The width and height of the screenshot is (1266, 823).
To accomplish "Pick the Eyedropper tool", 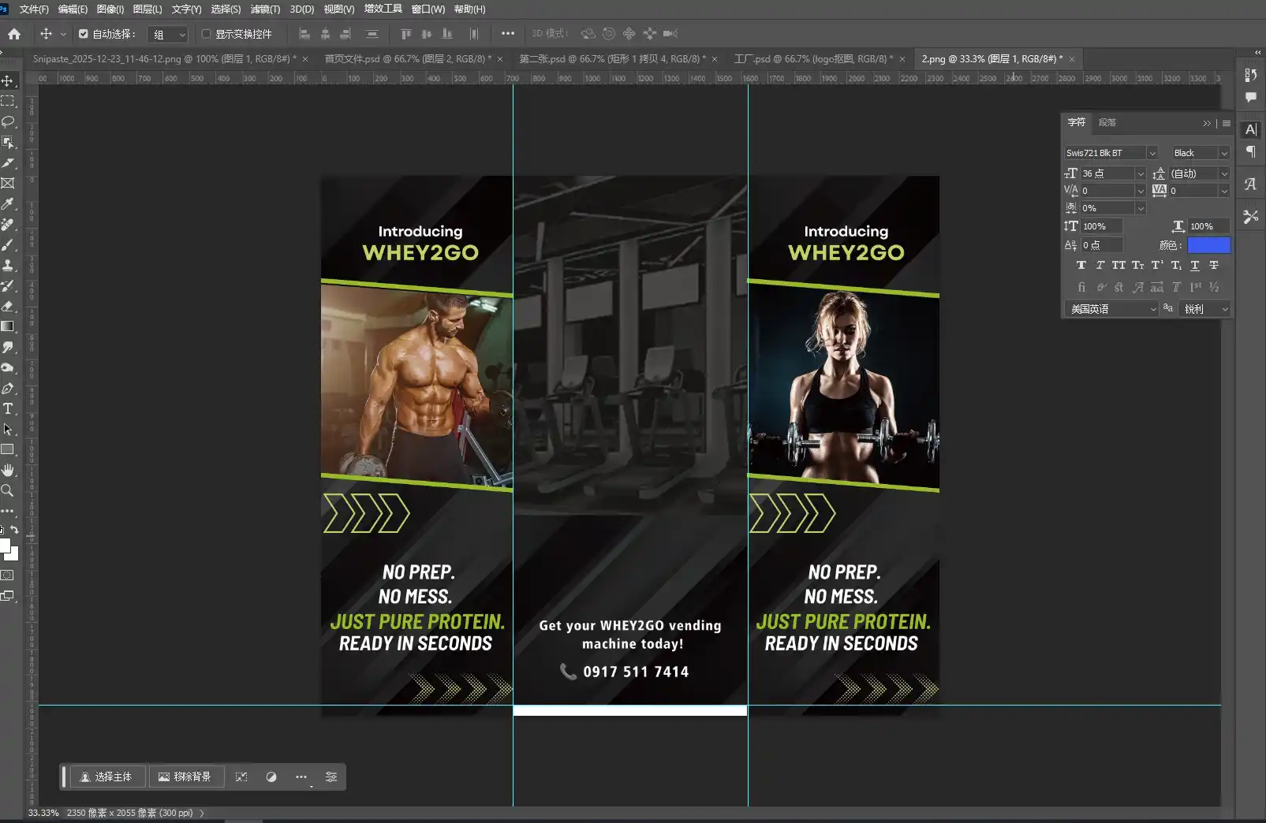I will coord(9,203).
